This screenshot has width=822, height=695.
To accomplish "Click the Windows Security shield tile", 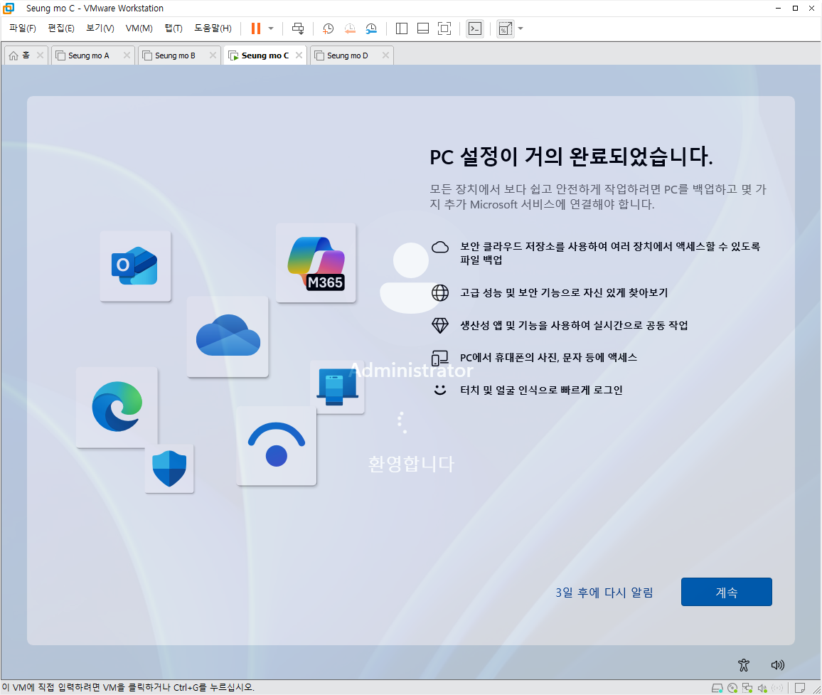I will click(169, 468).
